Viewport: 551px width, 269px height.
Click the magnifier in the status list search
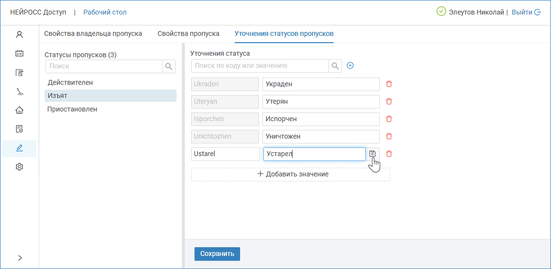[169, 66]
